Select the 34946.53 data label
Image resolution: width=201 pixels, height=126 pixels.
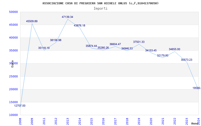pos(127,48)
